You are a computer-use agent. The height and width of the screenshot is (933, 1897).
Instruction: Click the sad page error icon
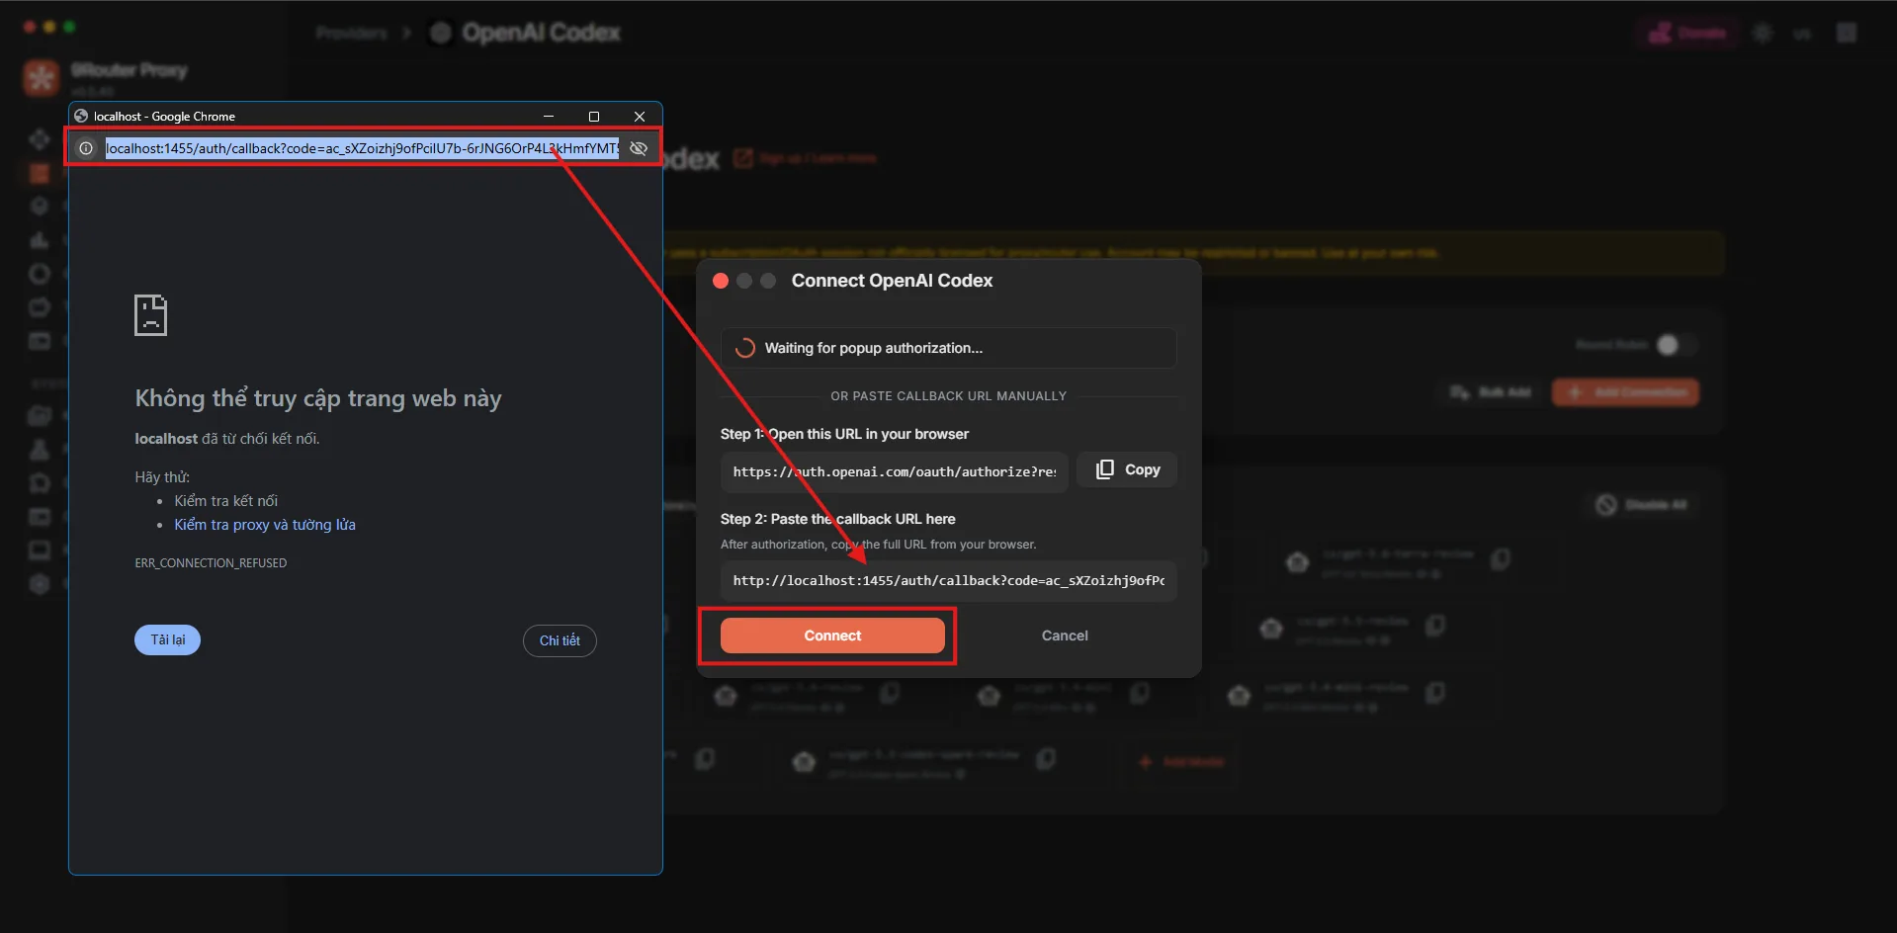click(x=150, y=315)
